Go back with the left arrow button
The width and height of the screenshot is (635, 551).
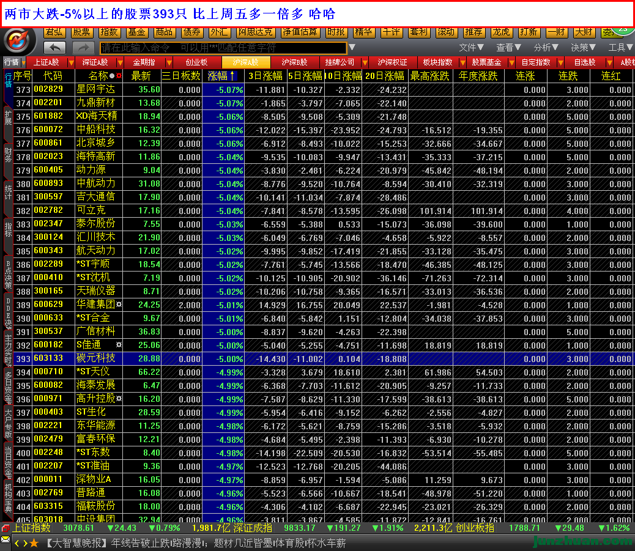coord(54,48)
